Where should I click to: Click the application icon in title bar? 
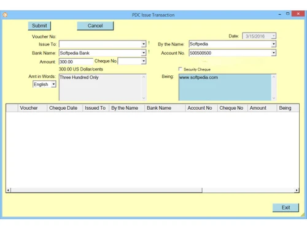coord(5,15)
